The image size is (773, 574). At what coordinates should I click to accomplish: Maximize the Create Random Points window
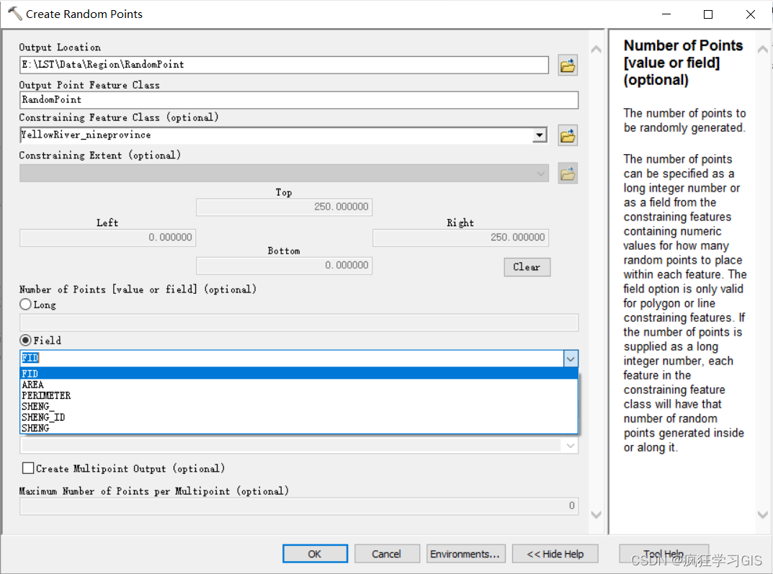(x=708, y=14)
